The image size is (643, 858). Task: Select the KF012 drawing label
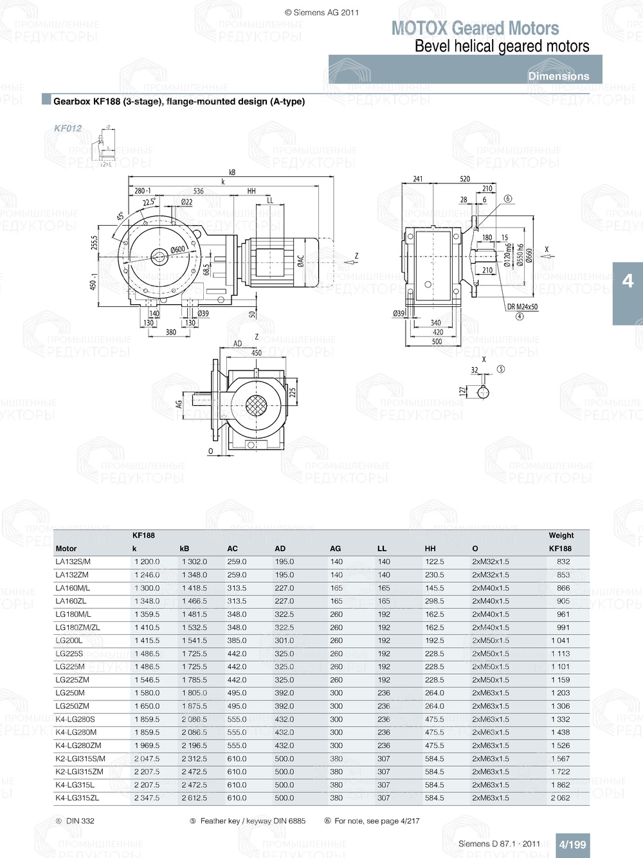tap(68, 127)
